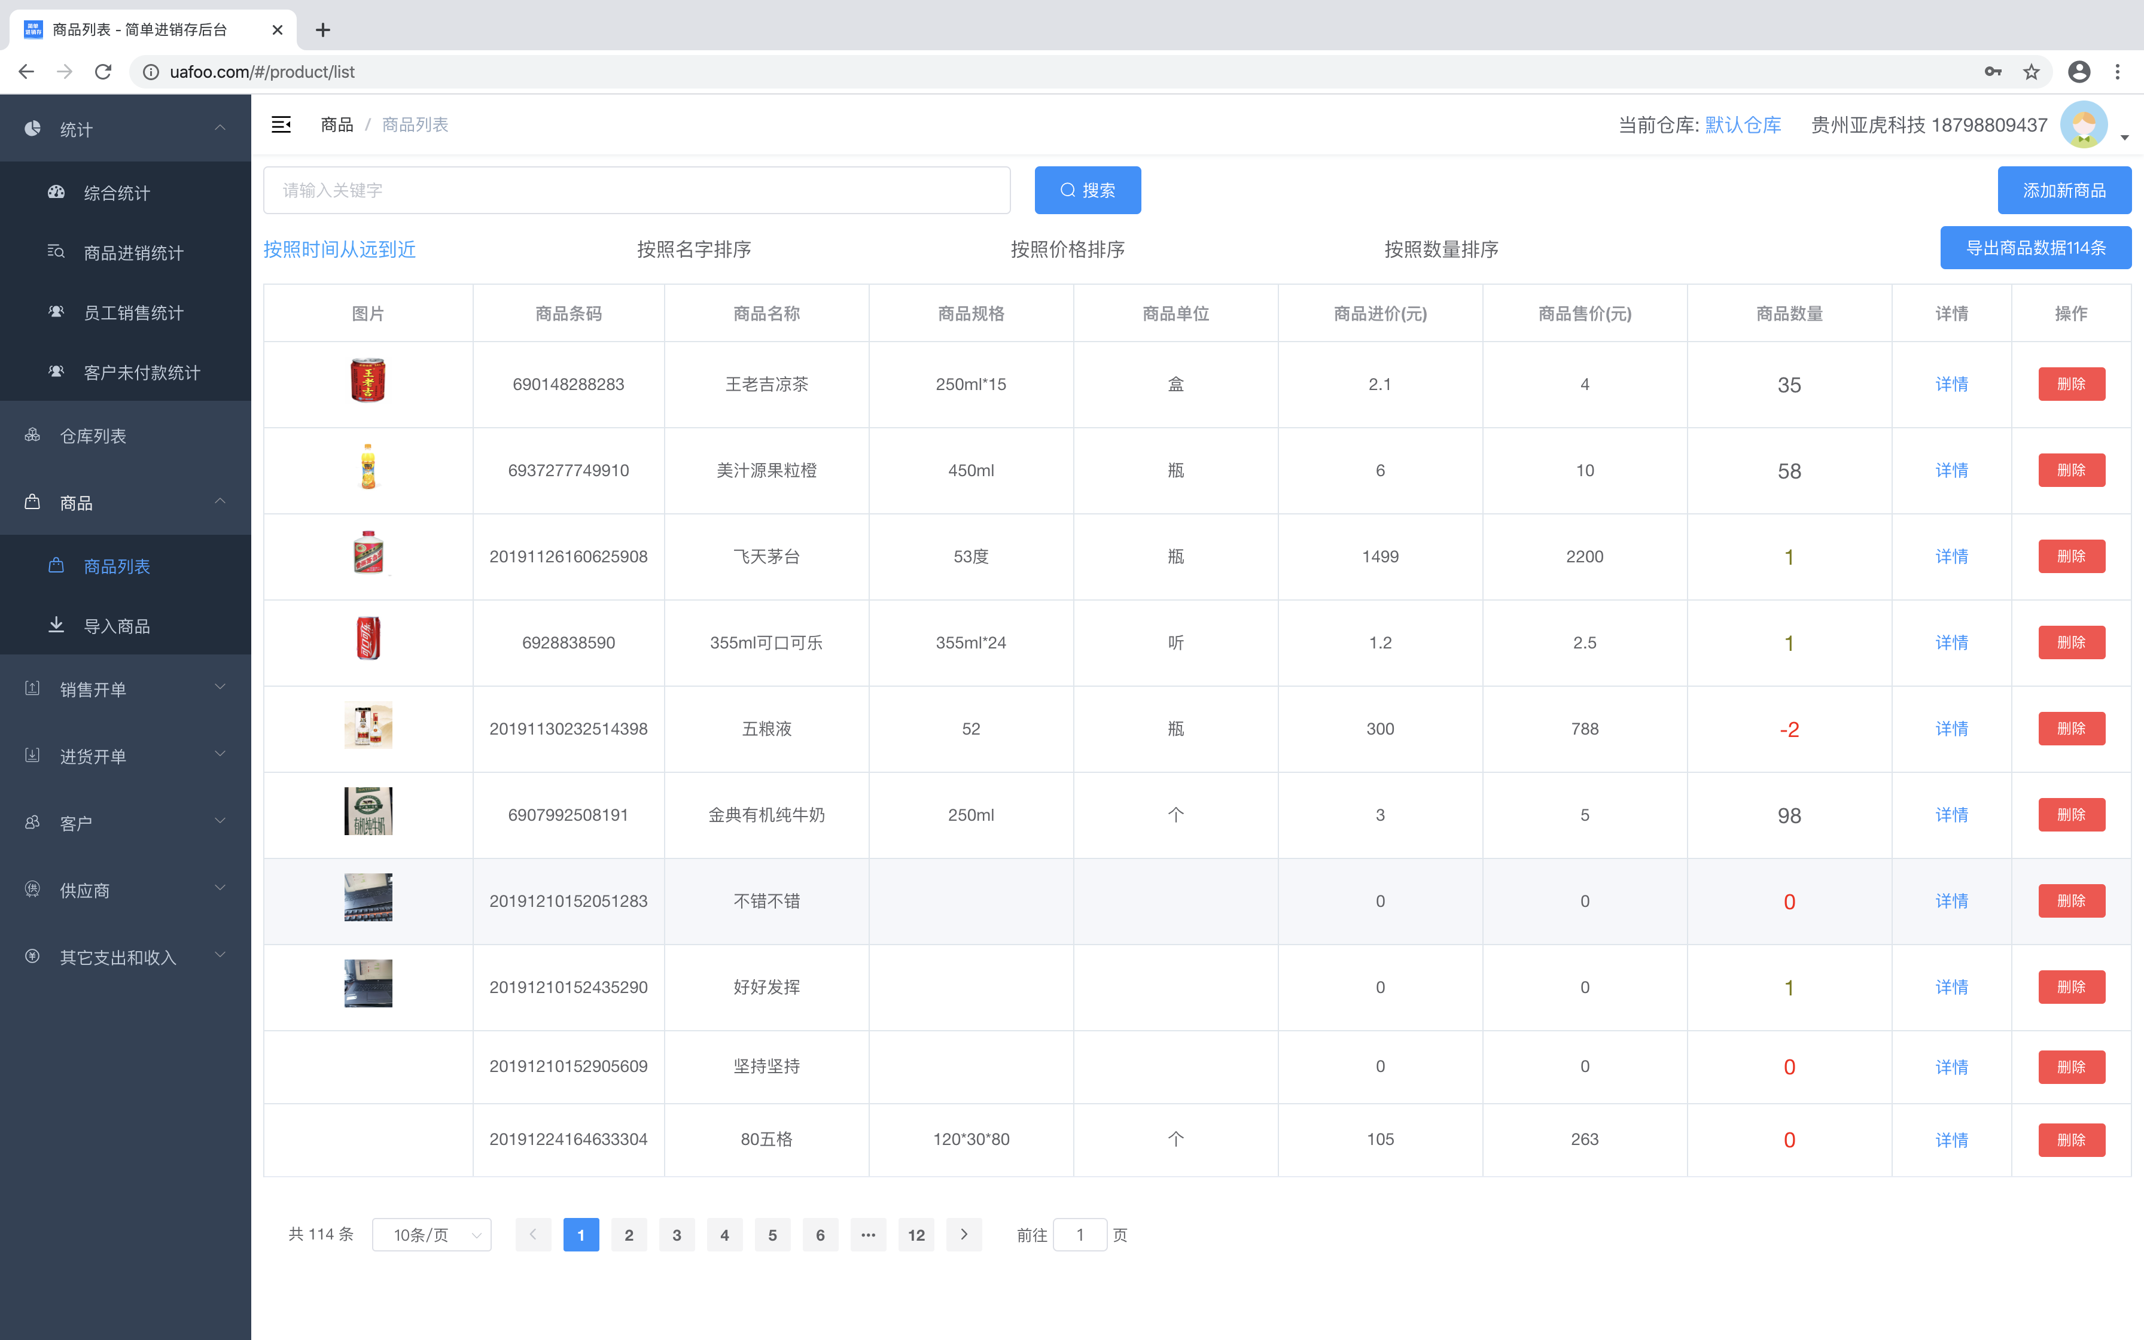Click the 导入商品 download icon
This screenshot has height=1340, width=2144.
(56, 625)
